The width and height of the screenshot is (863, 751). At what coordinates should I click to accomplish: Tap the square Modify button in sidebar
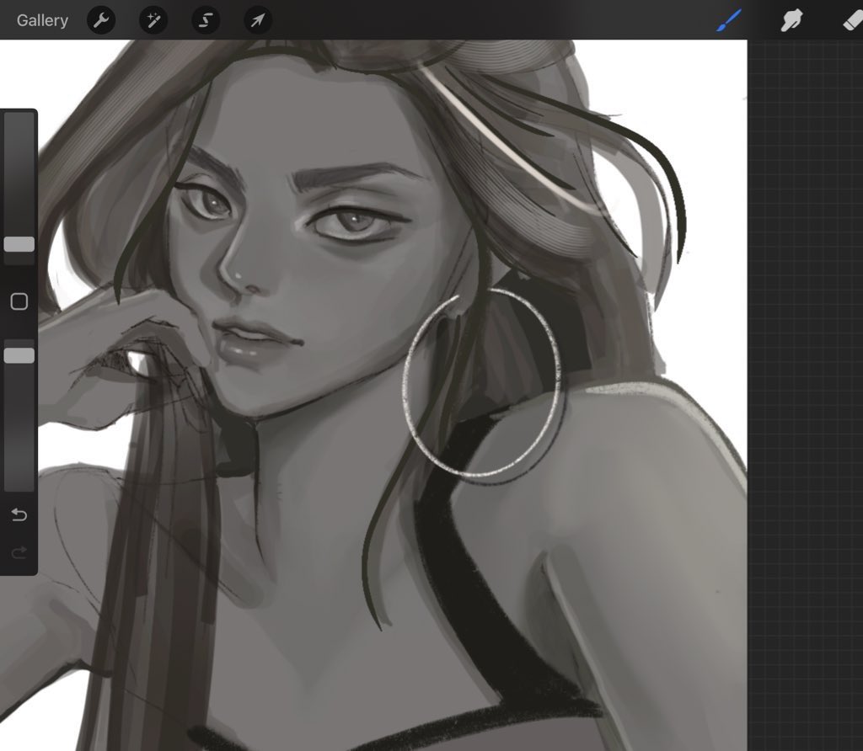19,301
